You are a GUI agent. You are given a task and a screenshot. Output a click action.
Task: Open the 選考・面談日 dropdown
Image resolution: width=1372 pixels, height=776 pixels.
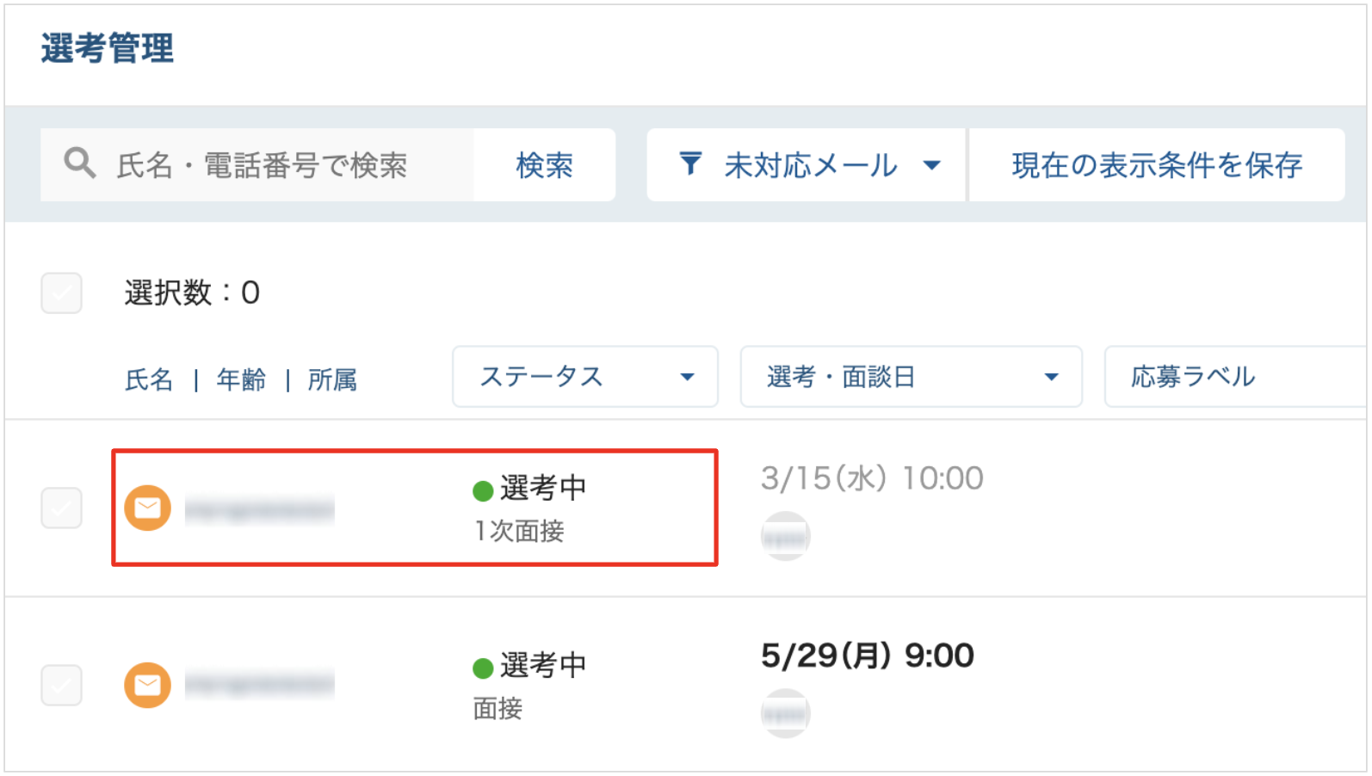[x=911, y=377]
